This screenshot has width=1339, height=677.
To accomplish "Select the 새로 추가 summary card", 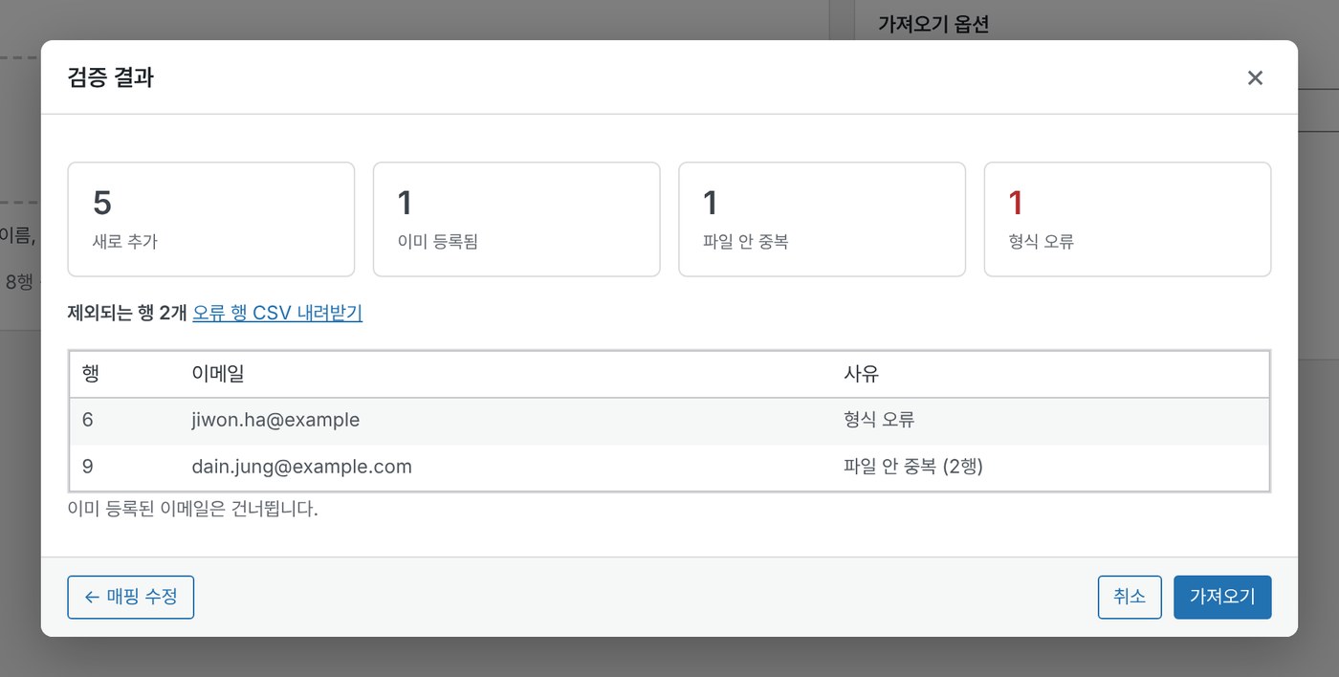I will (211, 219).
